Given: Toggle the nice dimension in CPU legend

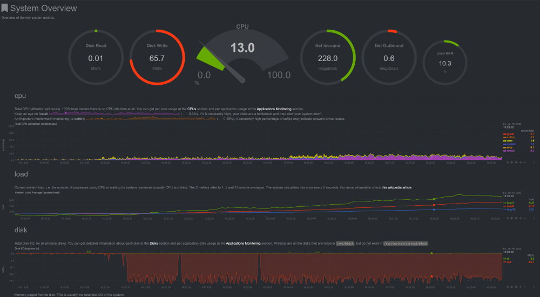Looking at the screenshot, I should click(508, 147).
